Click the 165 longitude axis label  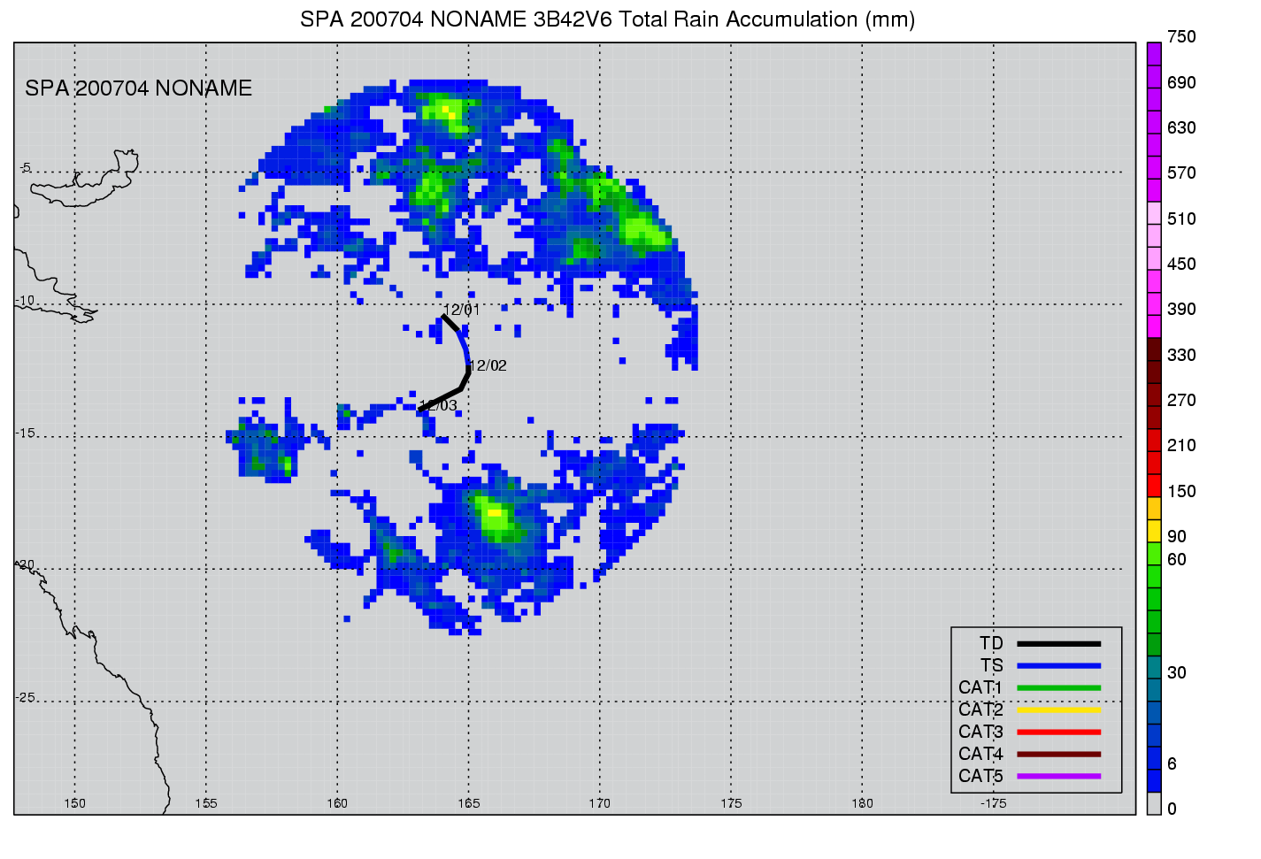[468, 803]
